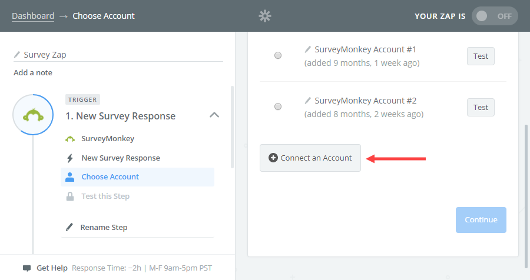Click Rename Step
Image resolution: width=530 pixels, height=280 pixels.
pyautogui.click(x=104, y=227)
